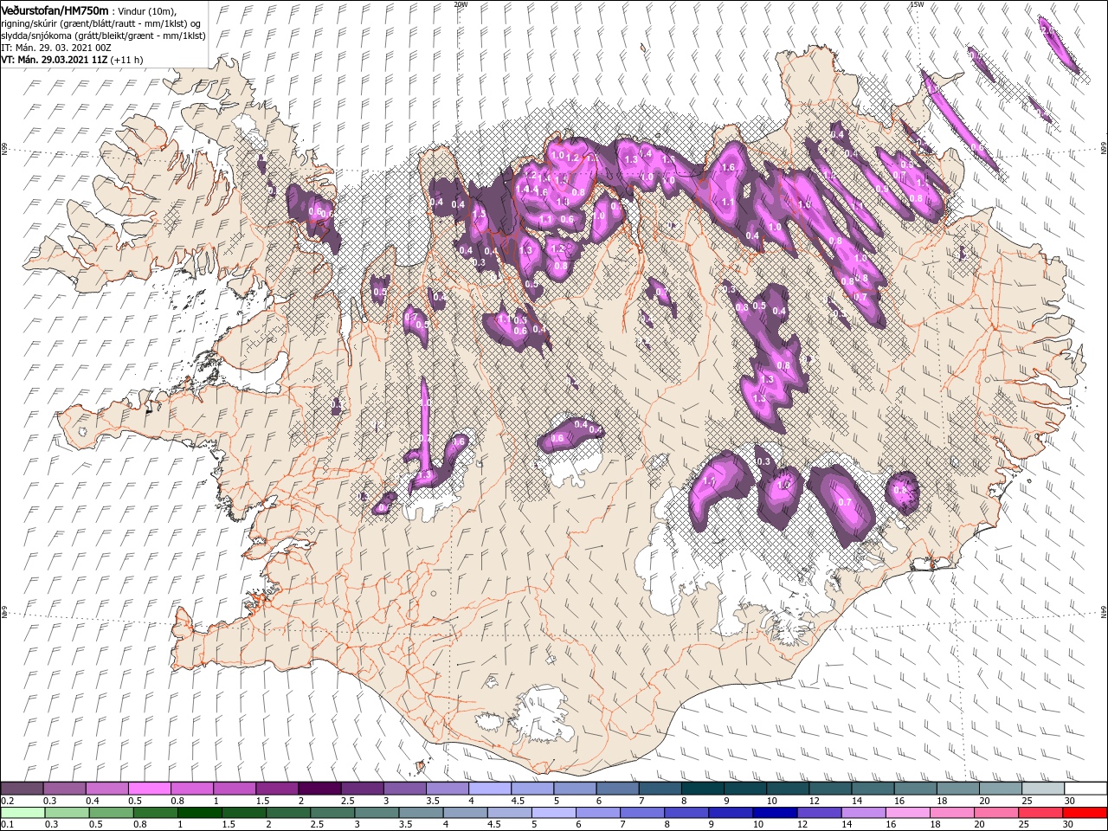Pick the dark teal swatch between 8 and 9, upper legend
The width and height of the screenshot is (1108, 831).
(x=702, y=788)
